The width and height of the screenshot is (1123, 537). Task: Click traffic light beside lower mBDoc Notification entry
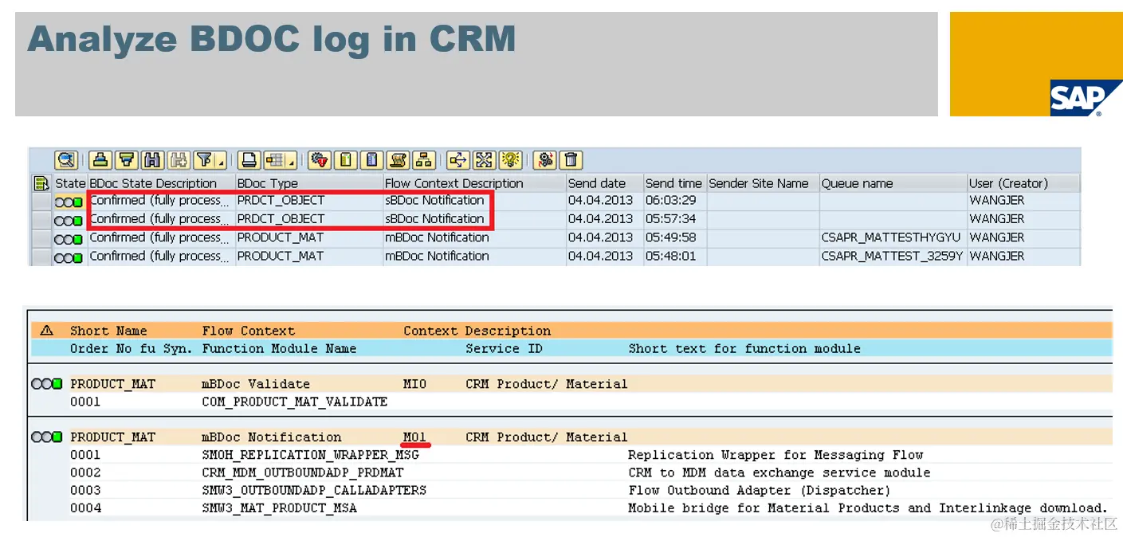point(47,437)
